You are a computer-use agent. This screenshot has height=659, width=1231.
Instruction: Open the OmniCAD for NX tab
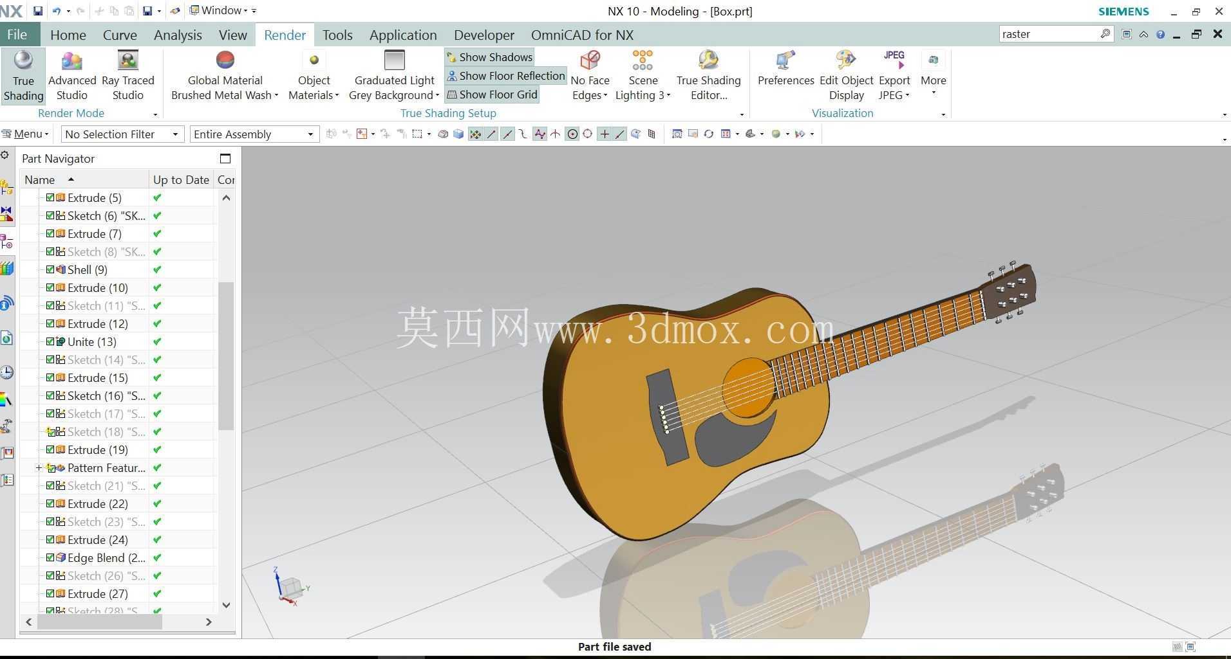pyautogui.click(x=582, y=35)
